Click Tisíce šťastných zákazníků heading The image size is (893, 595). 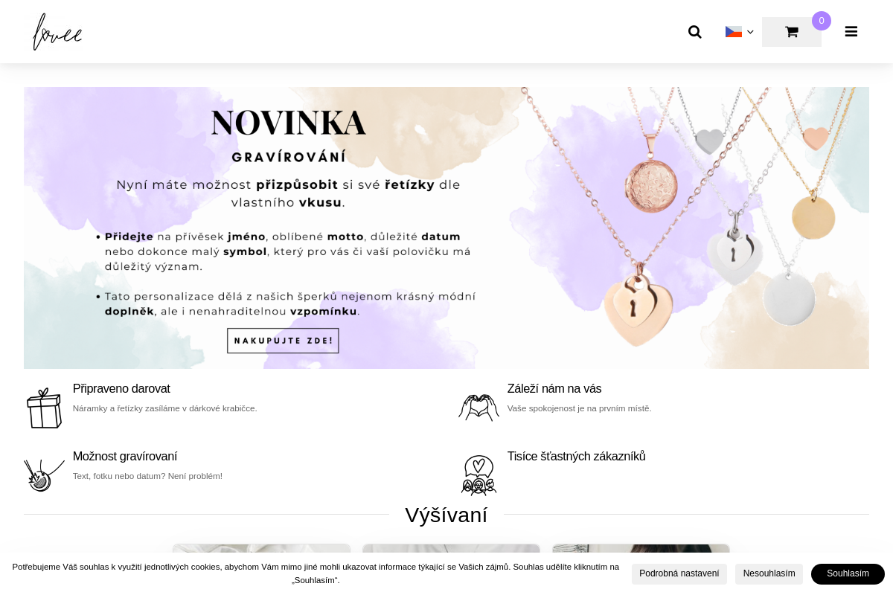(x=577, y=456)
